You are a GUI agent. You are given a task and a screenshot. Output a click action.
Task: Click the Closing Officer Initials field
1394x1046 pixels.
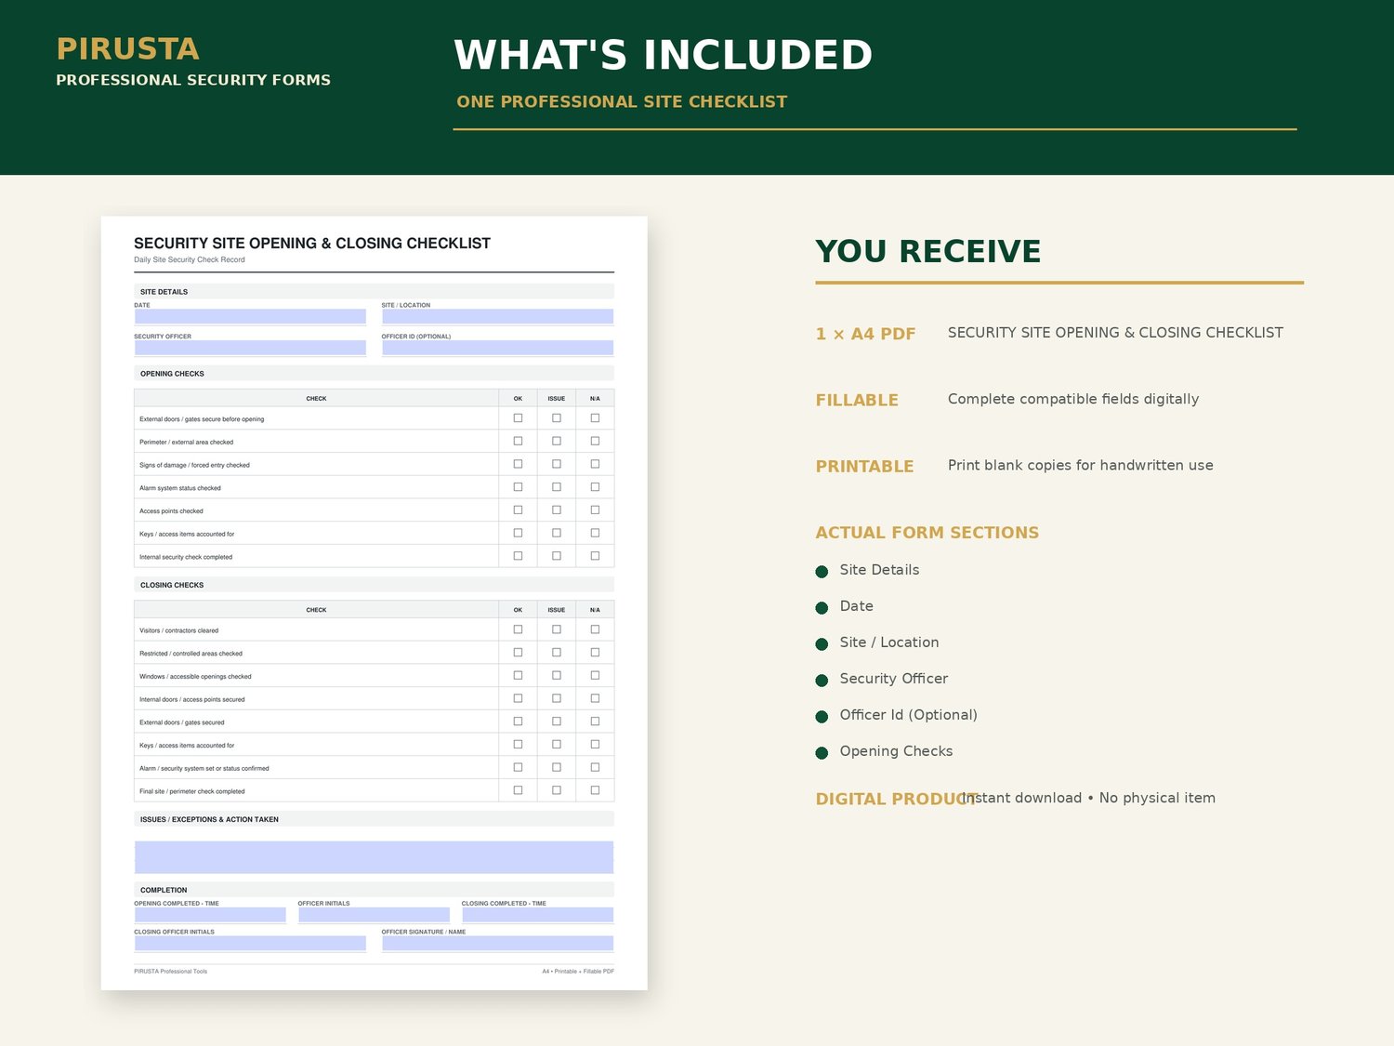click(250, 943)
